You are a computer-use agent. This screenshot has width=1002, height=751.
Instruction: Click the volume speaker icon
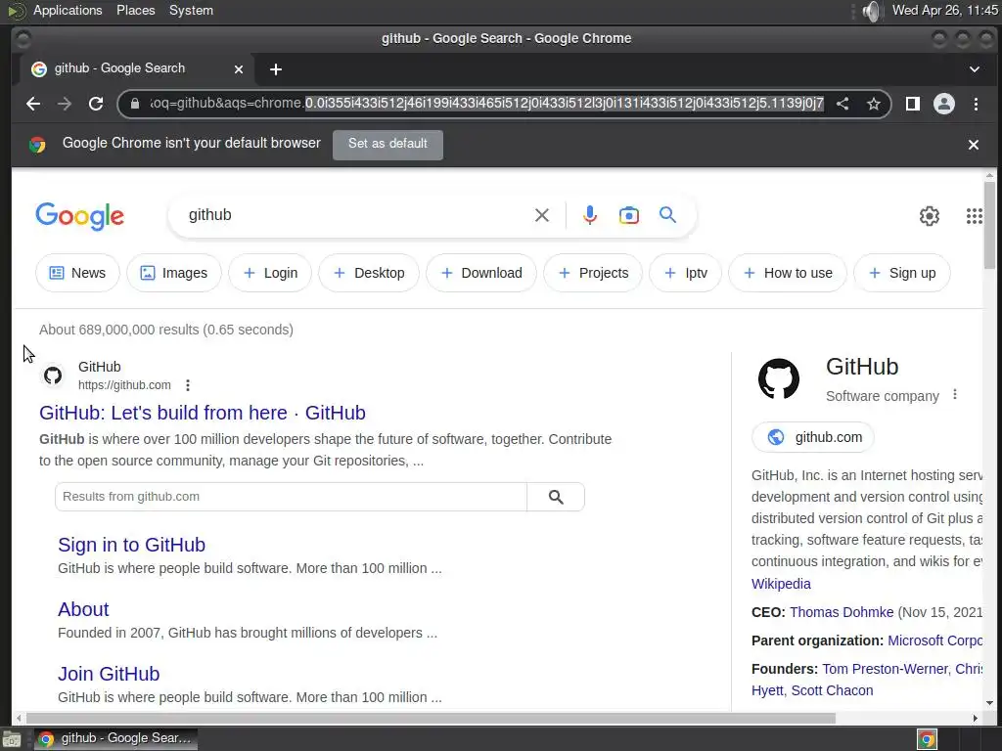[x=871, y=11]
